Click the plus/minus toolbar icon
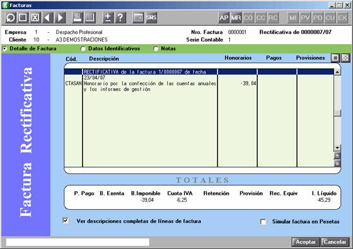This screenshot has height=249, width=353. [108, 18]
